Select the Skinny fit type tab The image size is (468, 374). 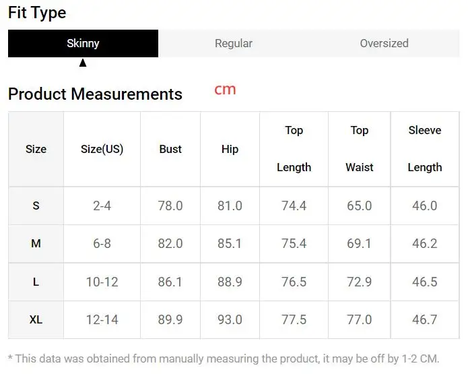click(x=83, y=44)
